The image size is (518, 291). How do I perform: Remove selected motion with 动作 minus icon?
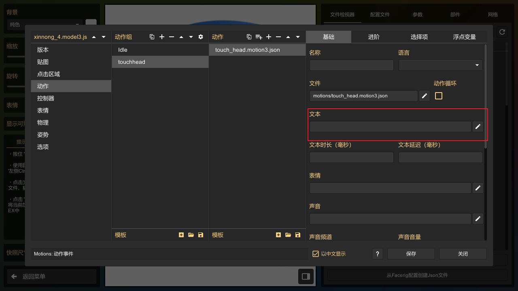tap(278, 37)
